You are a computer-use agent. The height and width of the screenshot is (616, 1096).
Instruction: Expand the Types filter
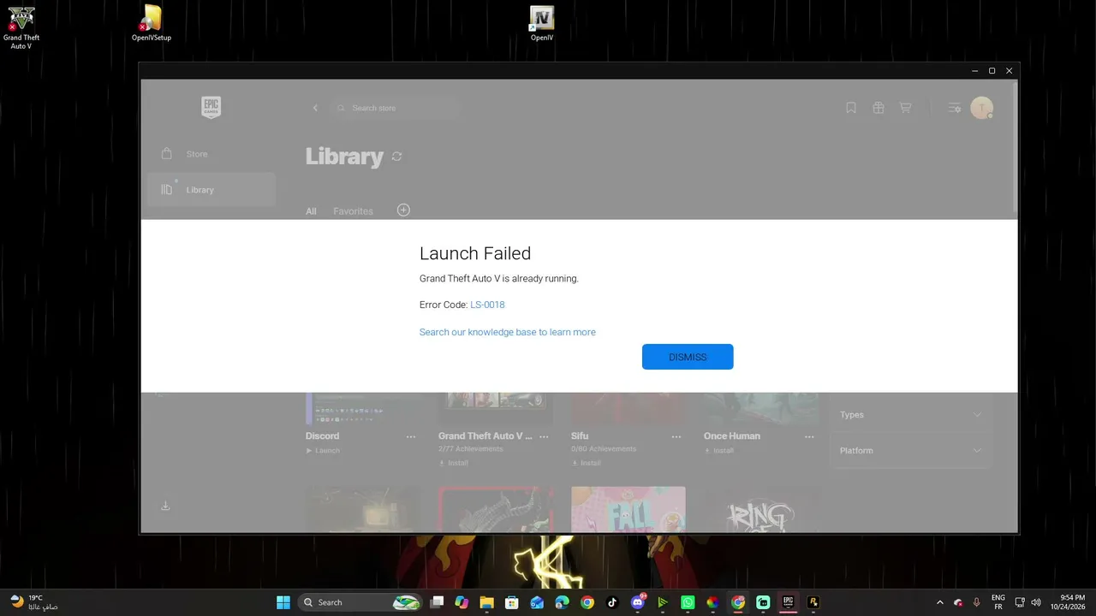pos(911,415)
